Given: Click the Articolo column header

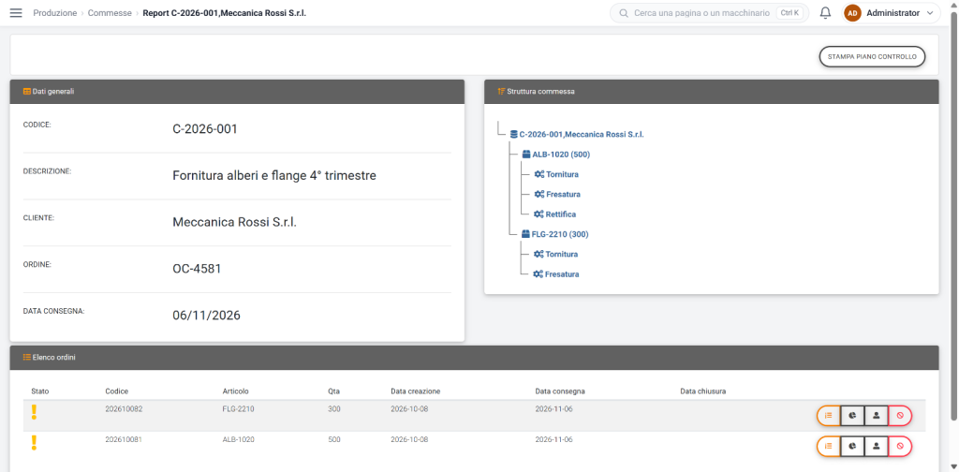Looking at the screenshot, I should point(235,391).
